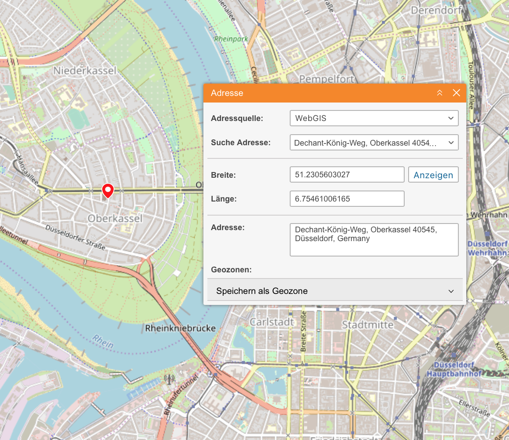Open the Adressquelle WebGIS dropdown
The width and height of the screenshot is (509, 440).
coord(374,118)
